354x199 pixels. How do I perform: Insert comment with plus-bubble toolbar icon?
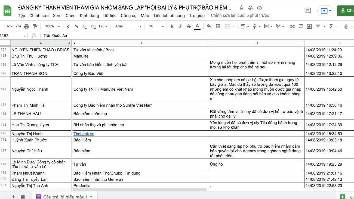(x=301, y=26)
